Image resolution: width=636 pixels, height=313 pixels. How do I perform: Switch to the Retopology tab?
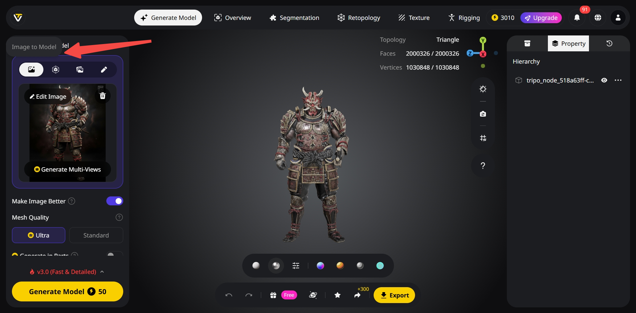(359, 18)
